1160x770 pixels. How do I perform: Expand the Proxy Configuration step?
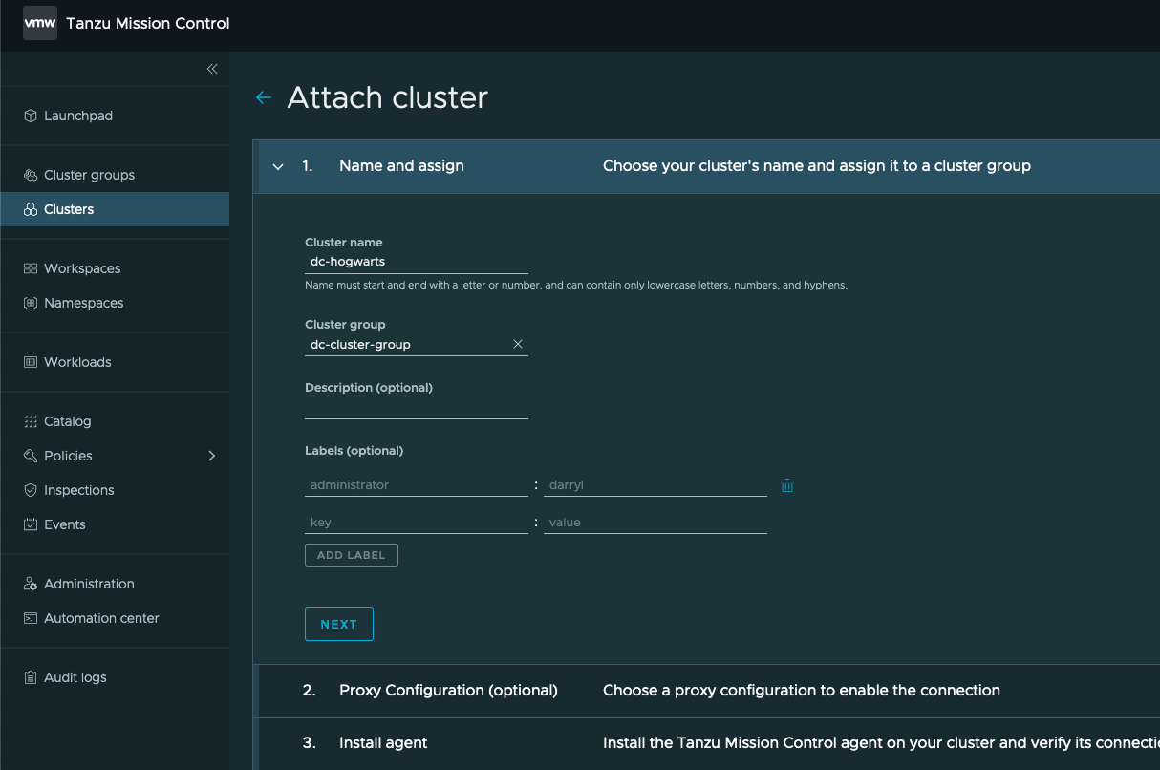pyautogui.click(x=448, y=690)
